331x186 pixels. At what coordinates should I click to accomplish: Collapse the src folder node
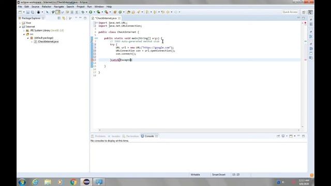[x=24, y=34]
